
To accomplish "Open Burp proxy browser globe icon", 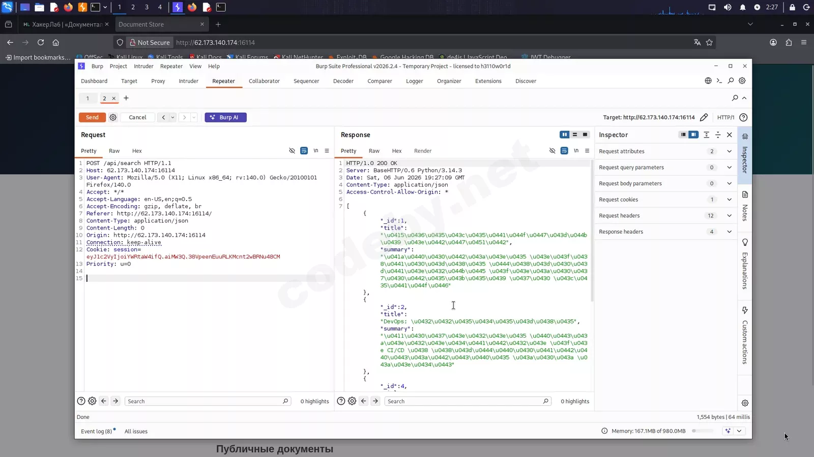I will 708,81.
